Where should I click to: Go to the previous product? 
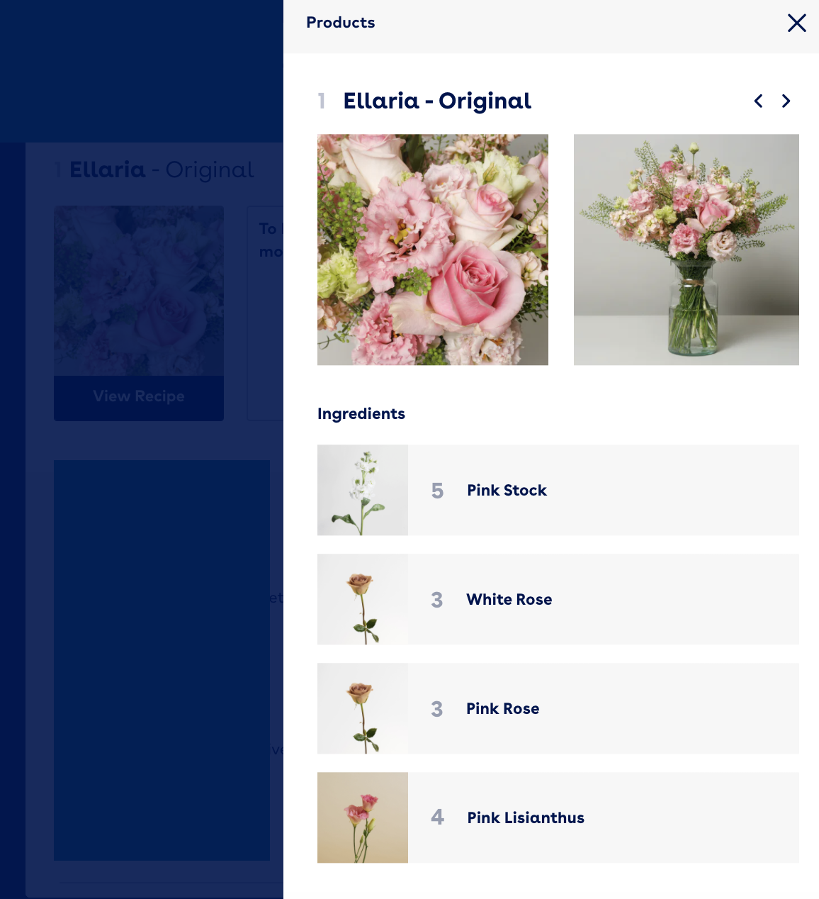[759, 101]
